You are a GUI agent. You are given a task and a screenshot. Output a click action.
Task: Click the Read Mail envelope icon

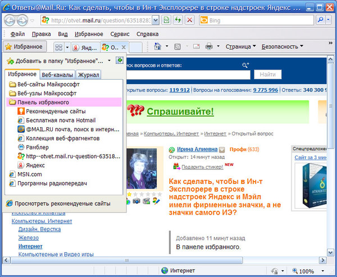(x=196, y=47)
